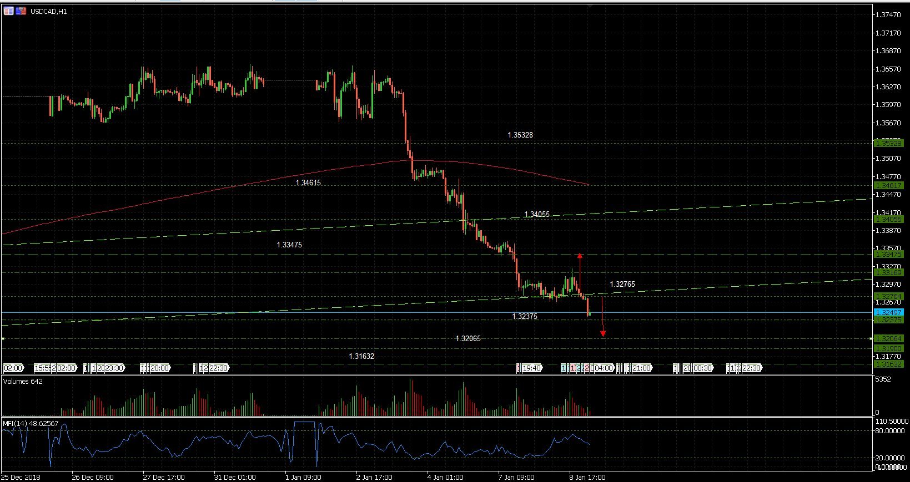Select the 1.35328 level label on chart
Viewport: 910px width, 482px height.
[520, 135]
